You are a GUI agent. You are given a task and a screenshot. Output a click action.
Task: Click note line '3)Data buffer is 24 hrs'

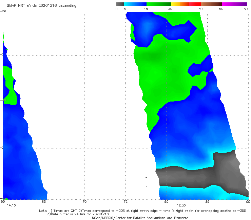[x=78, y=214]
